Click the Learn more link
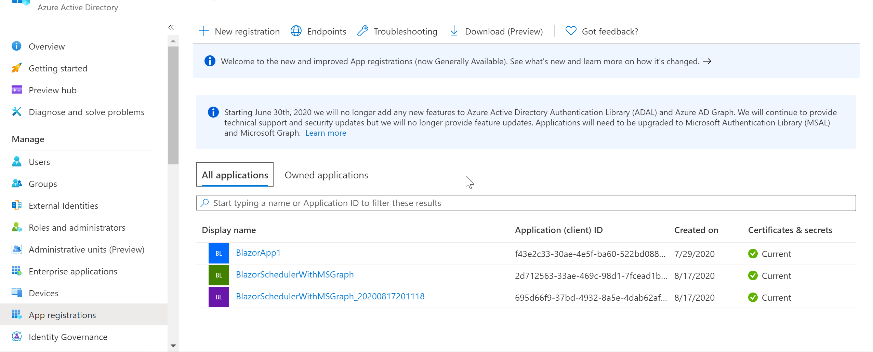 [326, 133]
